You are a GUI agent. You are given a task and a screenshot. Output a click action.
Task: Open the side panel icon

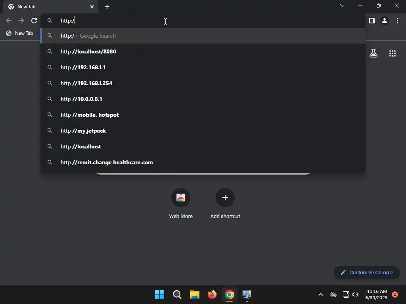click(372, 21)
